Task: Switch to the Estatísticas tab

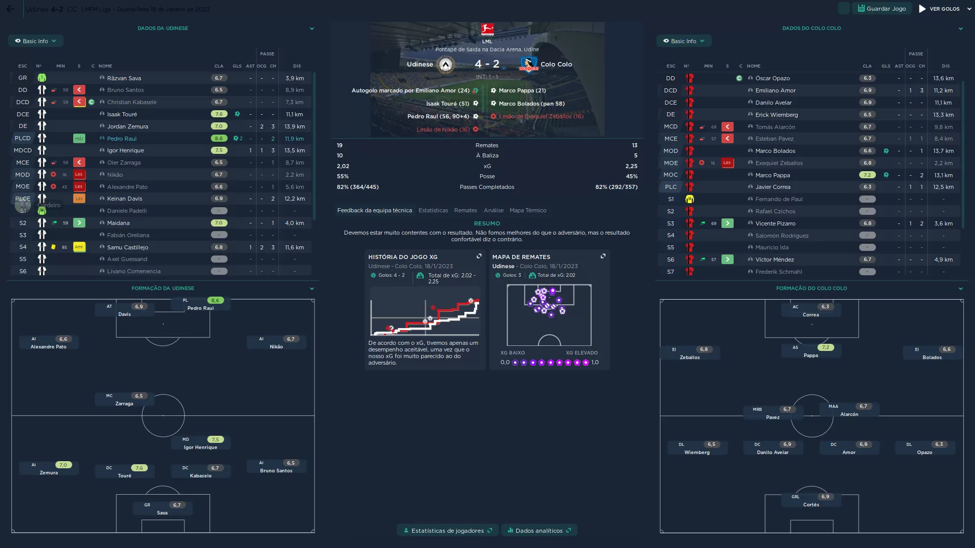Action: (433, 210)
